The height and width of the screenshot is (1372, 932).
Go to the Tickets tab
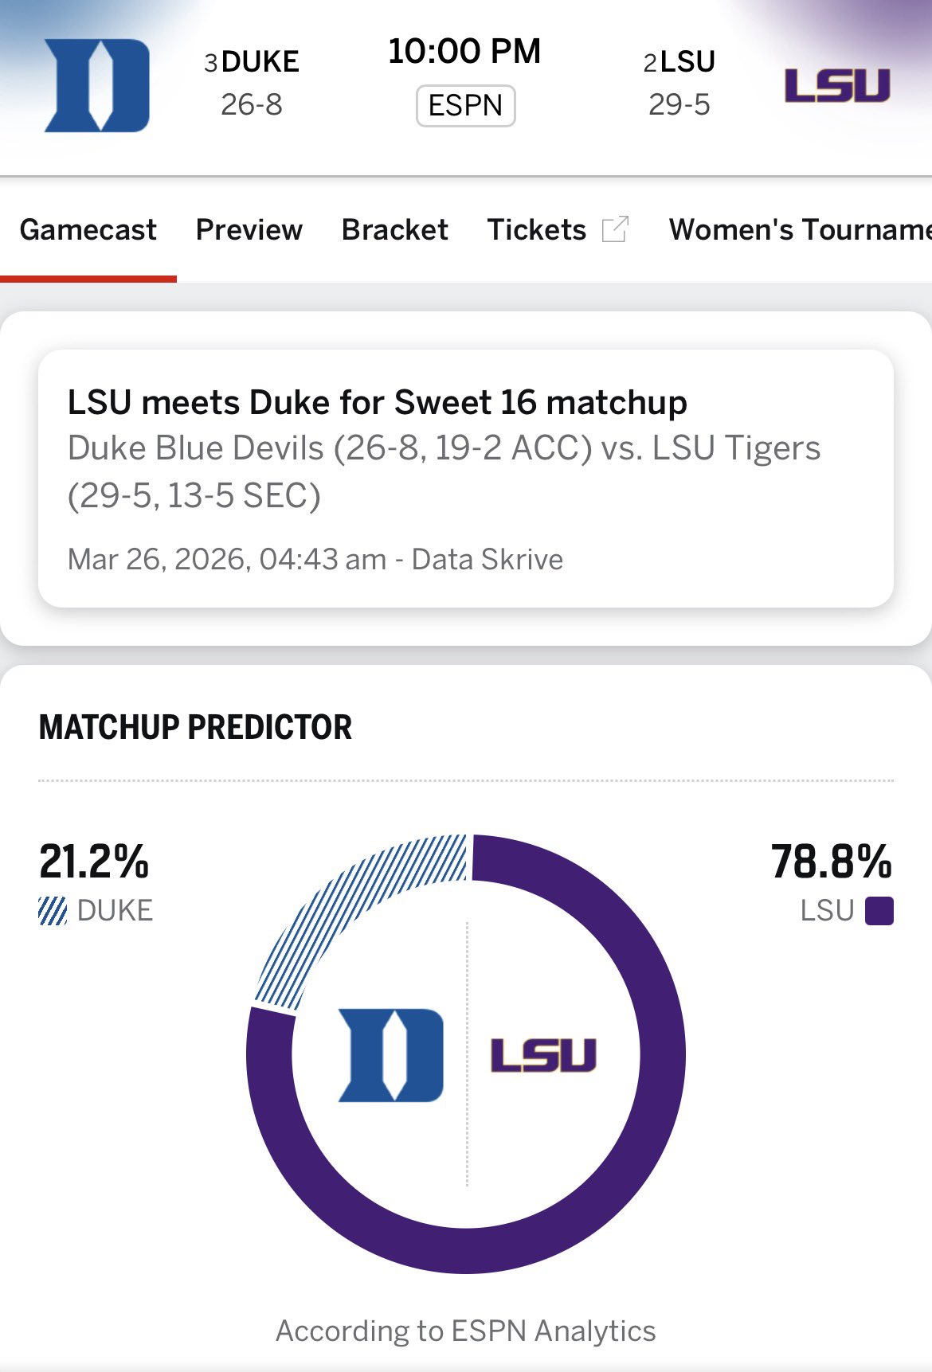pyautogui.click(x=537, y=229)
